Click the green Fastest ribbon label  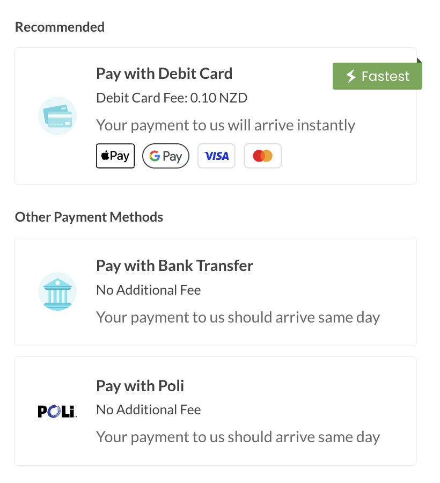pyautogui.click(x=377, y=76)
